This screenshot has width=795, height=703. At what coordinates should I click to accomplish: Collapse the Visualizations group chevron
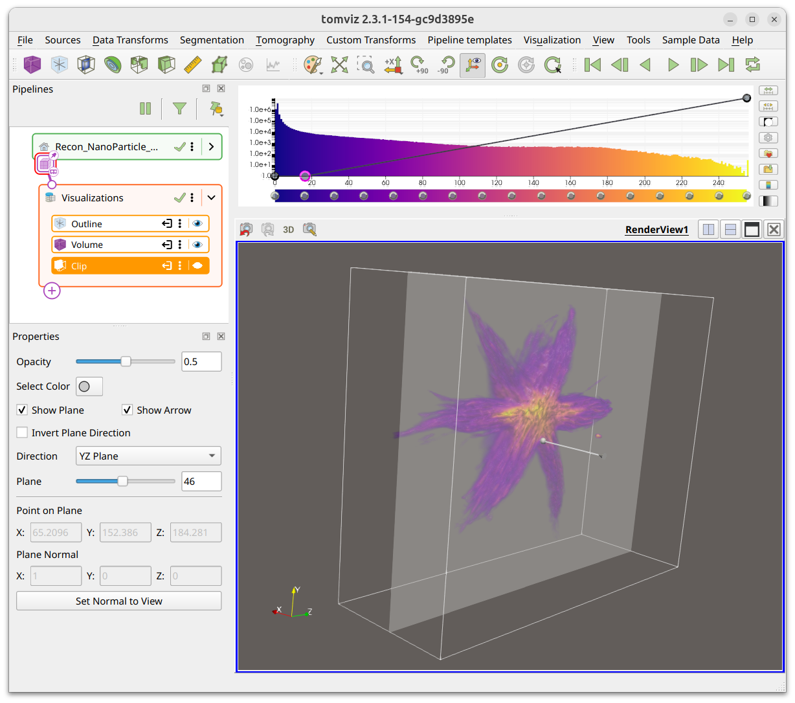pos(211,197)
